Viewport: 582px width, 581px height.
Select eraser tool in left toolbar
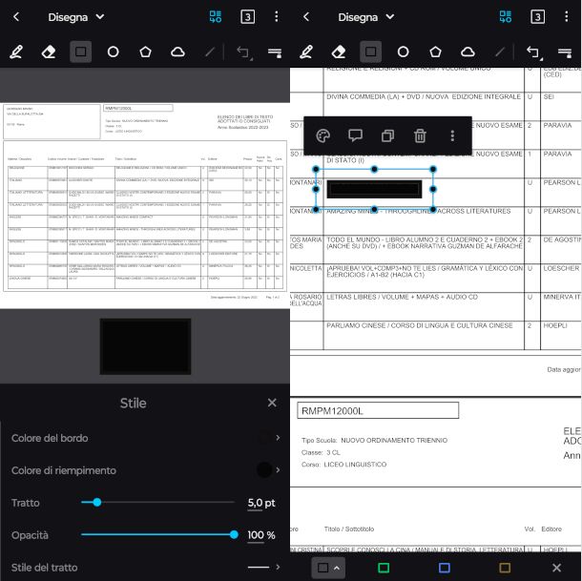[x=49, y=52]
